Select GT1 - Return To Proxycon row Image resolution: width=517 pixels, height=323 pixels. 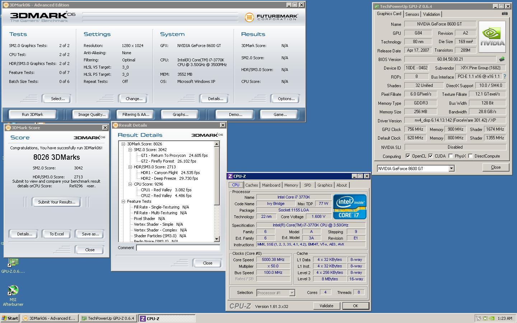click(174, 155)
